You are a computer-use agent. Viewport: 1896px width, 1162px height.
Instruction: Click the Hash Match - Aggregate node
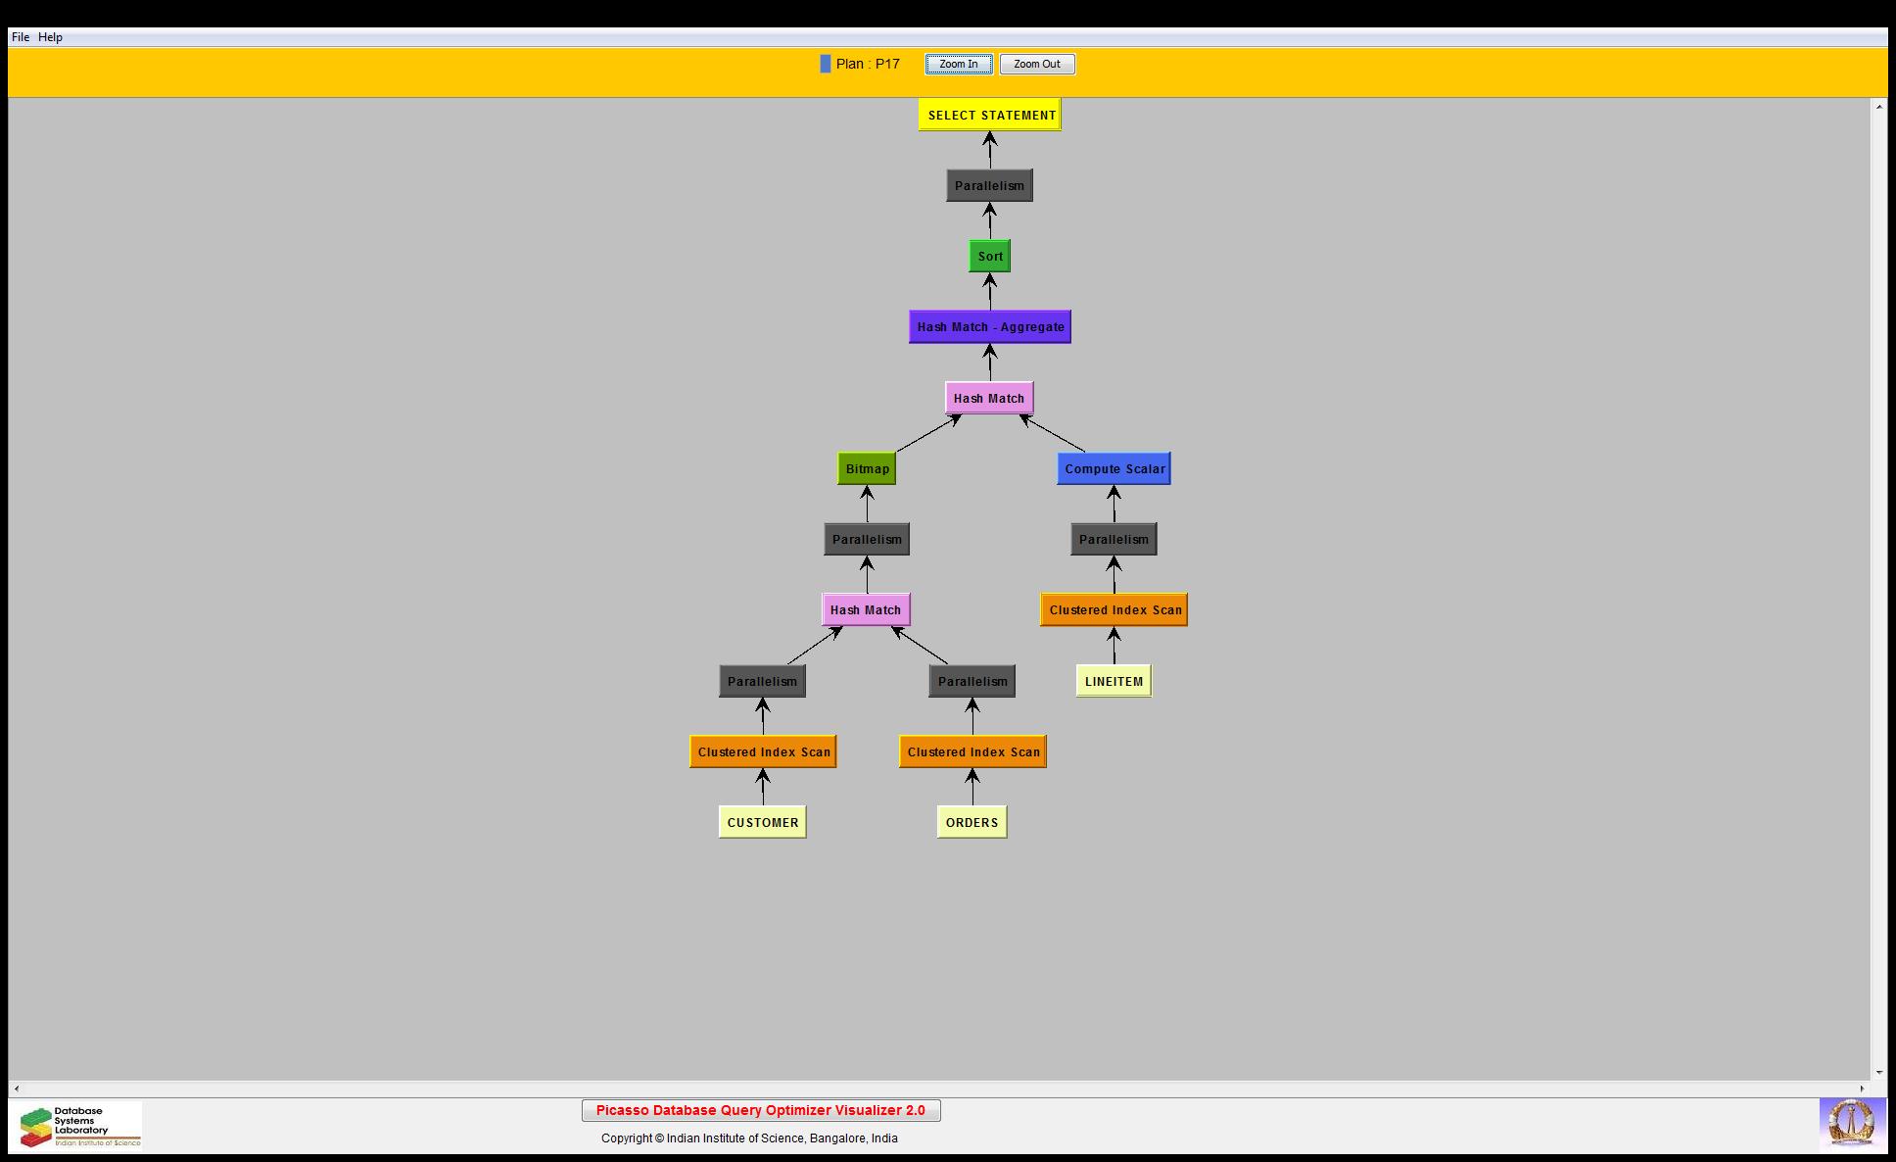[x=989, y=327]
